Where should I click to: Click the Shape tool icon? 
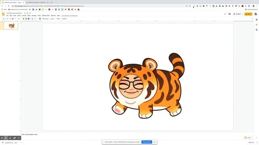pos(32,19)
